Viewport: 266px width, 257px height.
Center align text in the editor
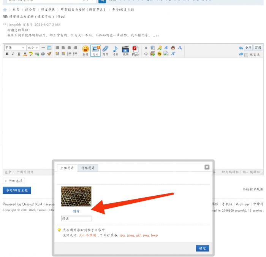click(x=69, y=48)
